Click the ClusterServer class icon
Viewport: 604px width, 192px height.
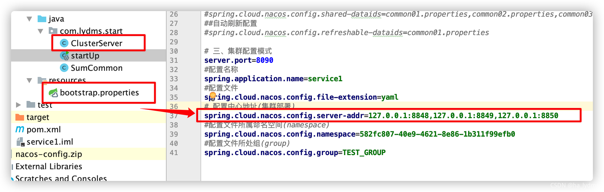[64, 43]
